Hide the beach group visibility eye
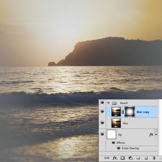This screenshot has height=162, width=162. pyautogui.click(x=102, y=102)
